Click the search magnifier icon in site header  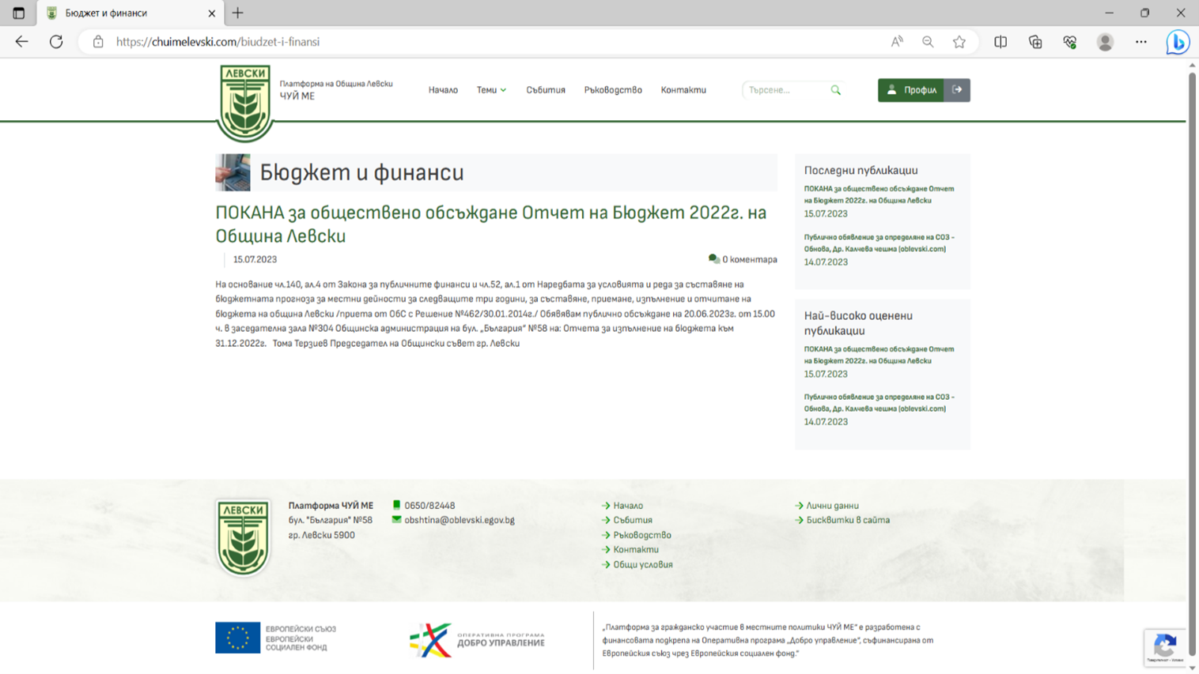click(835, 90)
